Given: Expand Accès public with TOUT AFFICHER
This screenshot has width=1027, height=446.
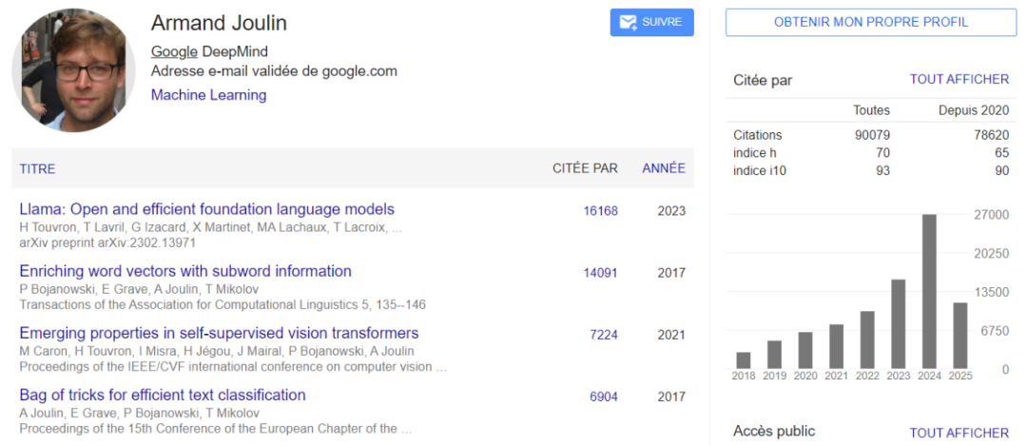Looking at the screenshot, I should point(959,433).
